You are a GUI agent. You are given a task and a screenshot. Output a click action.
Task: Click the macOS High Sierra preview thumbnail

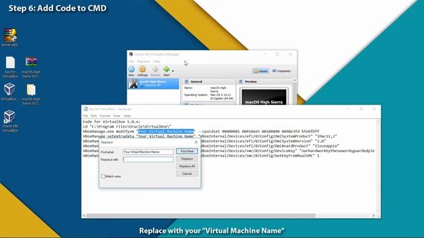click(x=264, y=97)
